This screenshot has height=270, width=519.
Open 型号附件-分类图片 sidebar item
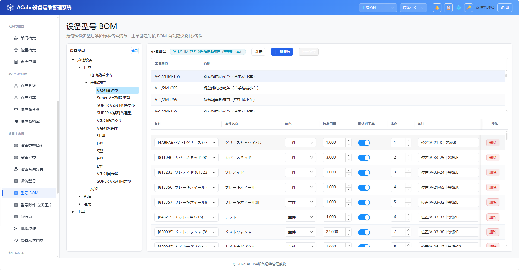[29, 205]
